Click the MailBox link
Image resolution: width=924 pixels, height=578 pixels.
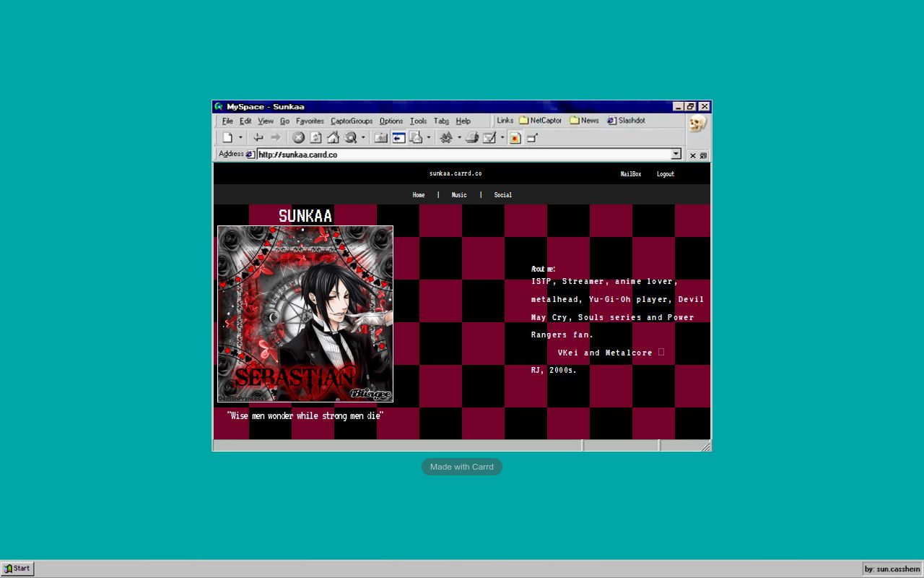coord(631,174)
